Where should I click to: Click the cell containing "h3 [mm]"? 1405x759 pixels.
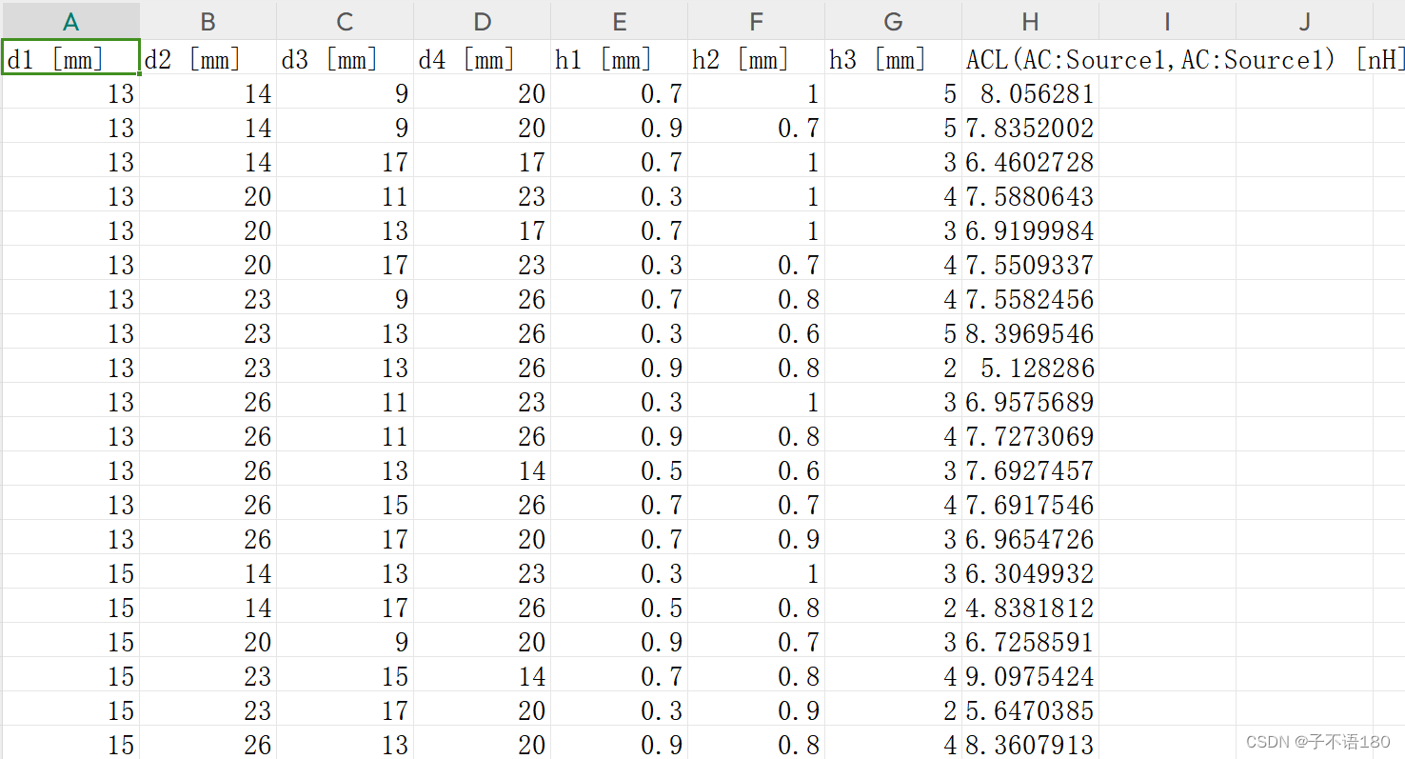click(x=892, y=58)
